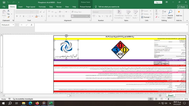Click the macro recording icon in status bar

click(13, 99)
